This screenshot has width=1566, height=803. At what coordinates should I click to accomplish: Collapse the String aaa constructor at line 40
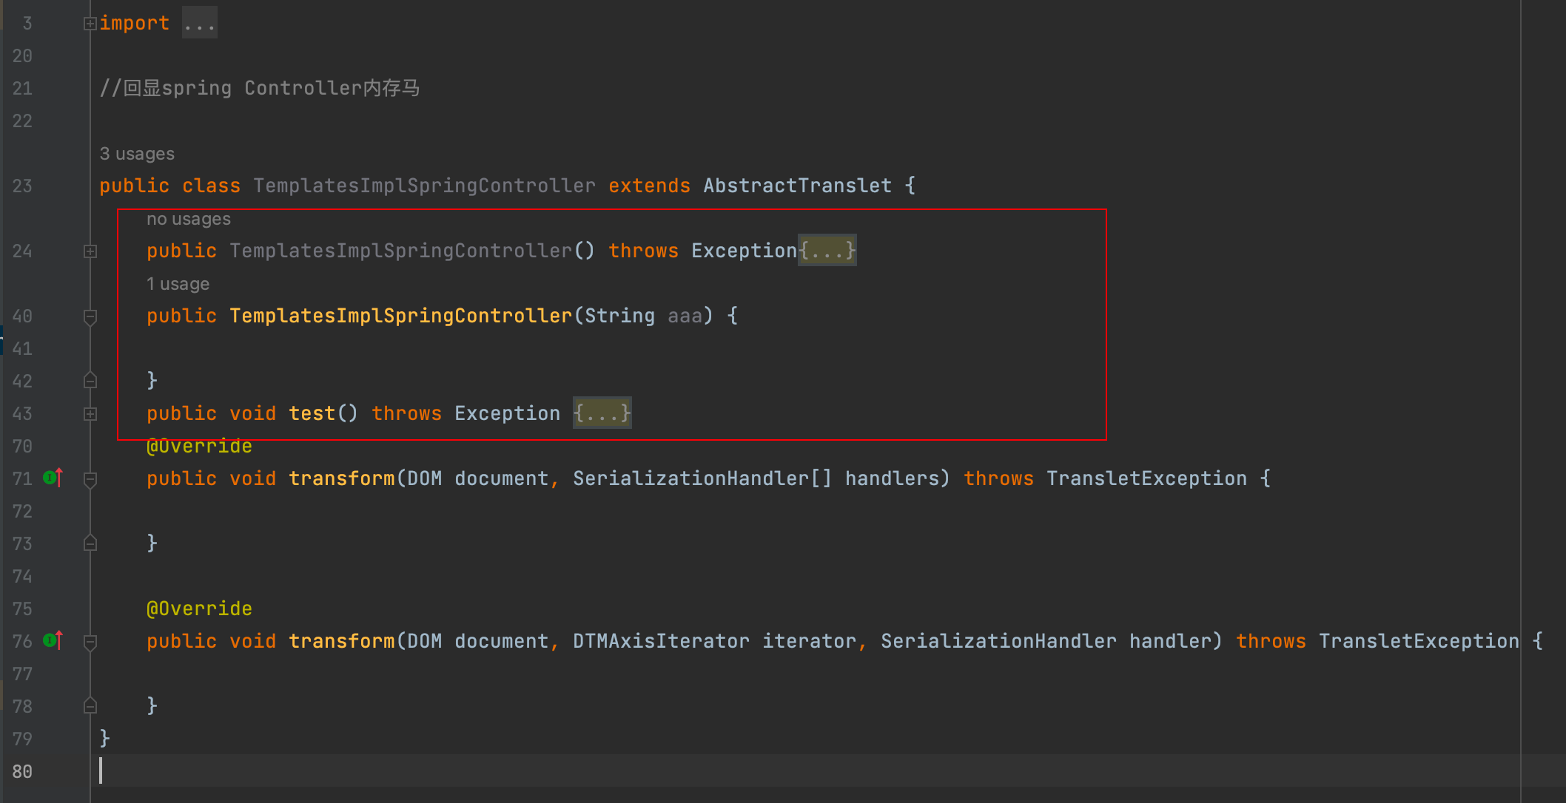90,316
